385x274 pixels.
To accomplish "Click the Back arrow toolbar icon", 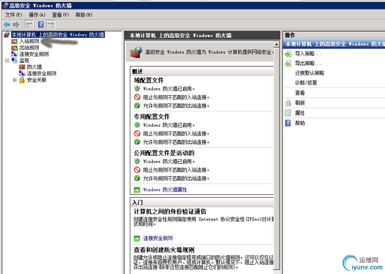I will [7, 25].
